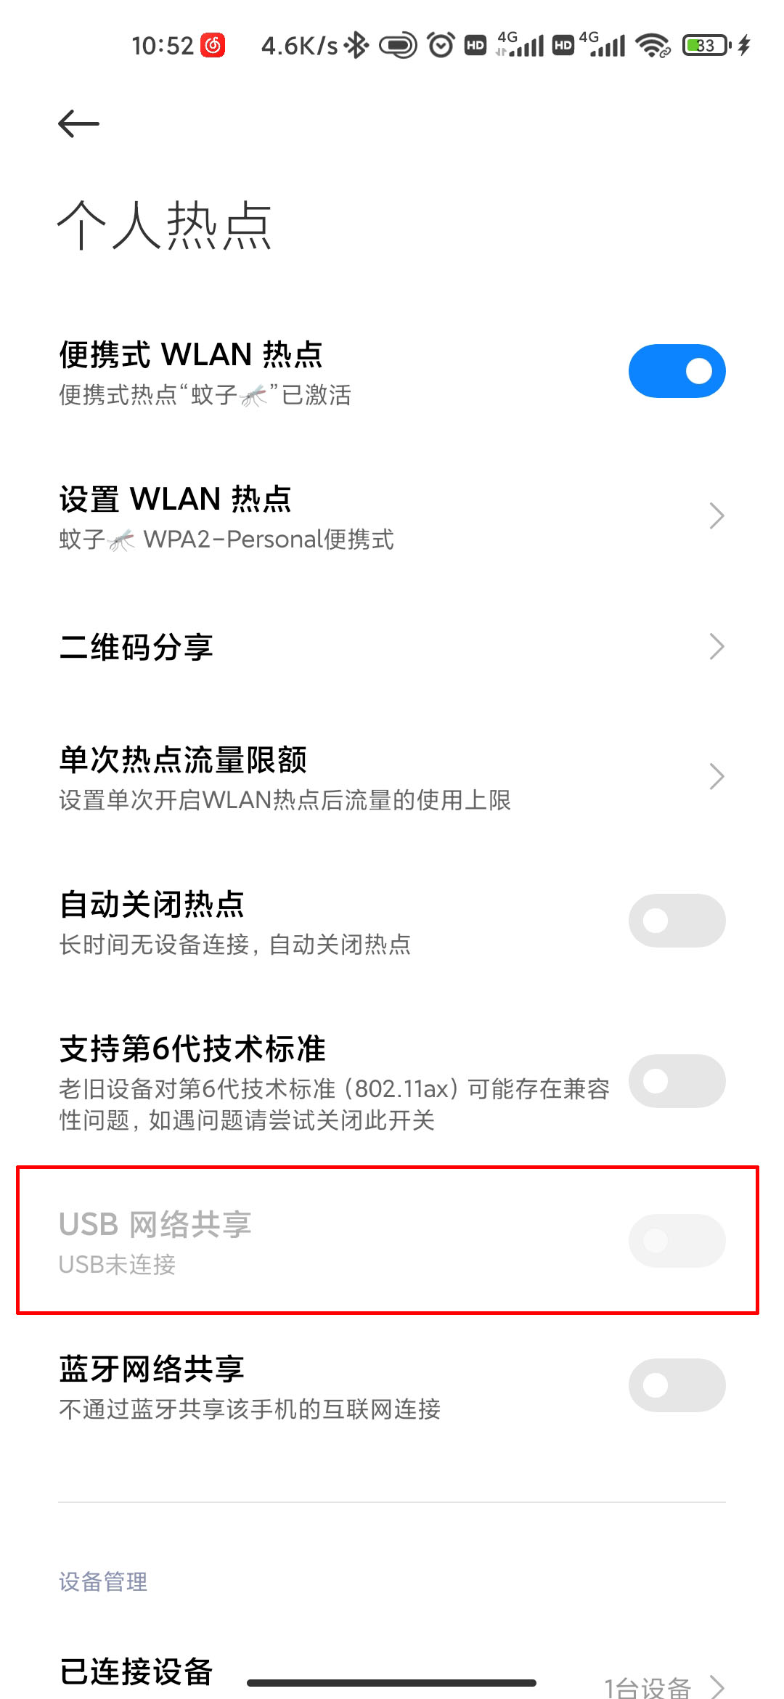Enable the 支持第6代技术标准 switch
Image resolution: width=784 pixels, height=1699 pixels.
[677, 1081]
